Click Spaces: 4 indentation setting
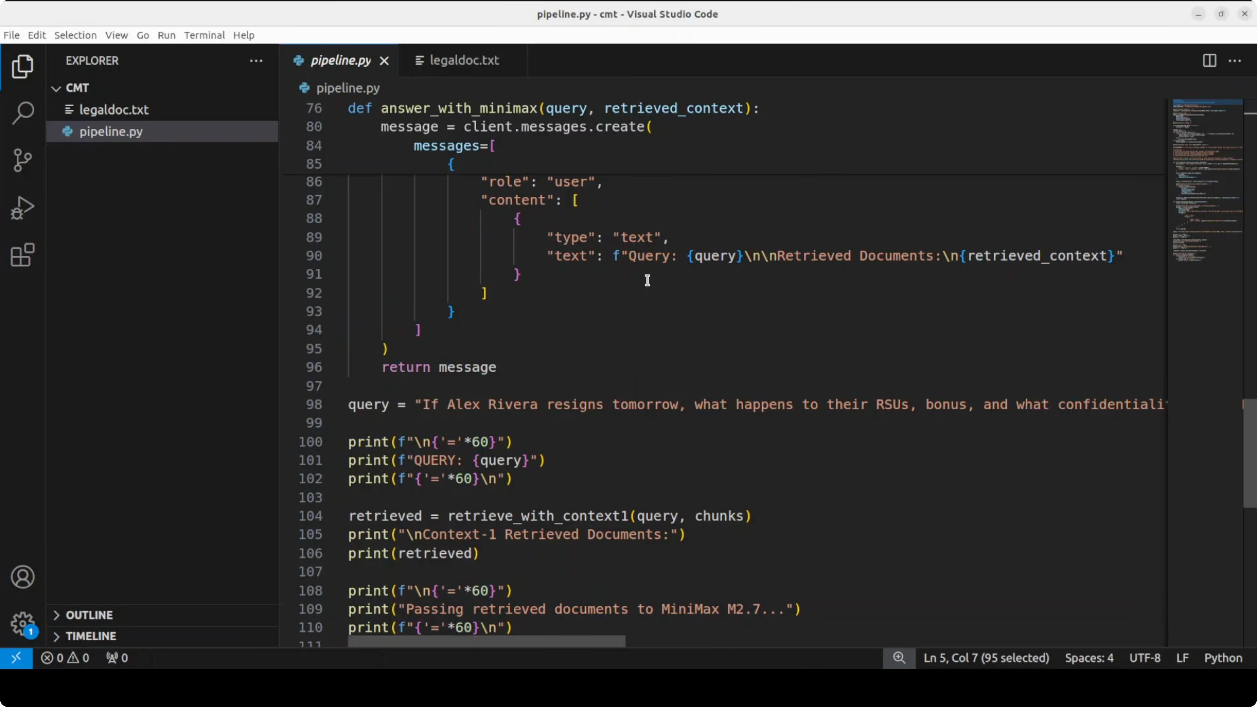 point(1089,658)
